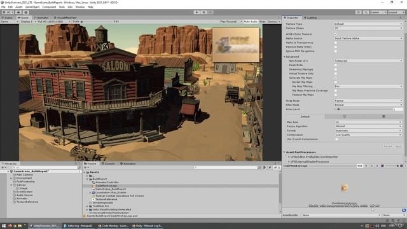Image resolution: width=407 pixels, height=229 pixels.
Task: Click the Revert button
Action: click(x=388, y=146)
